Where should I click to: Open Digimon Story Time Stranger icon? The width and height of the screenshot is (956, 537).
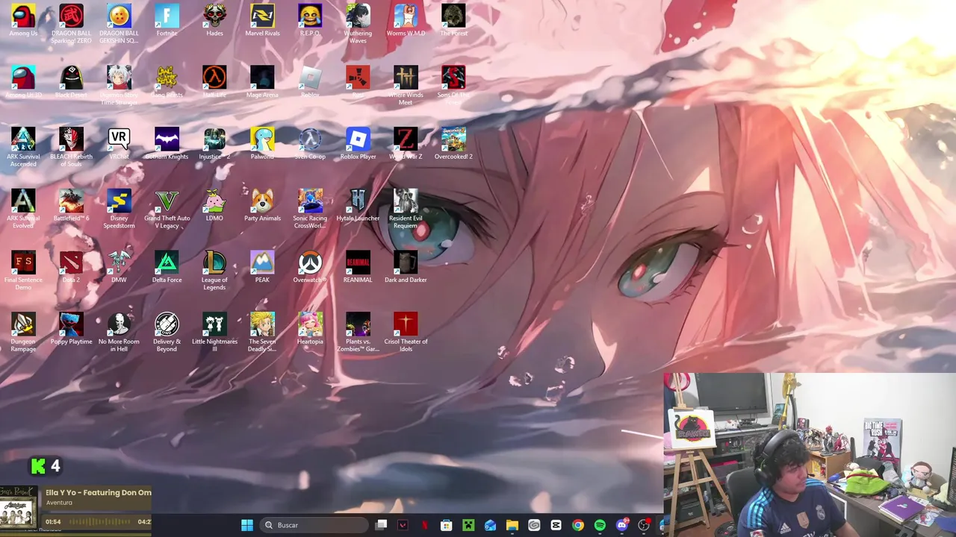pyautogui.click(x=119, y=85)
